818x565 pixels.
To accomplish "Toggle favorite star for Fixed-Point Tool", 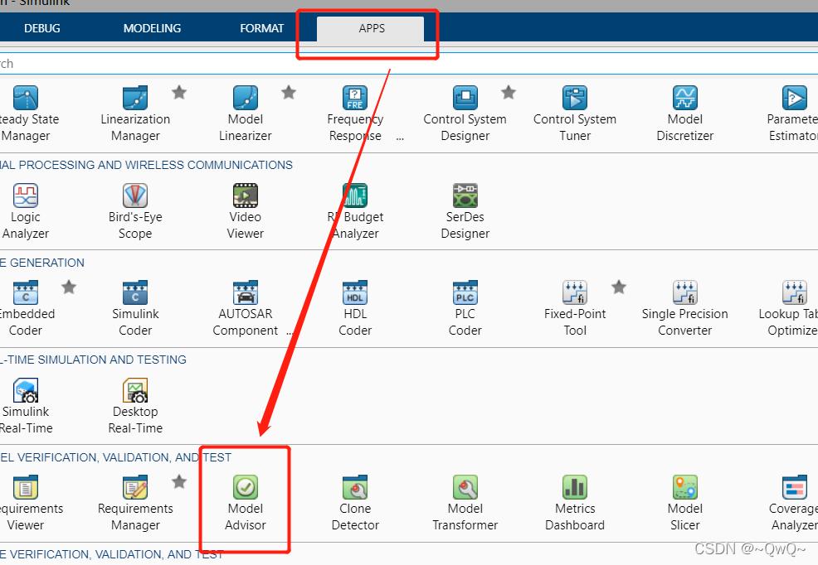I will [619, 287].
